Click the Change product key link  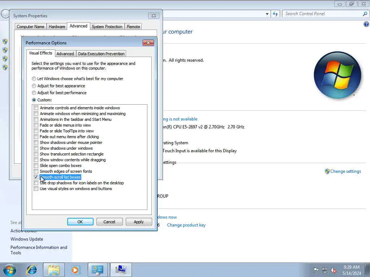point(186,225)
